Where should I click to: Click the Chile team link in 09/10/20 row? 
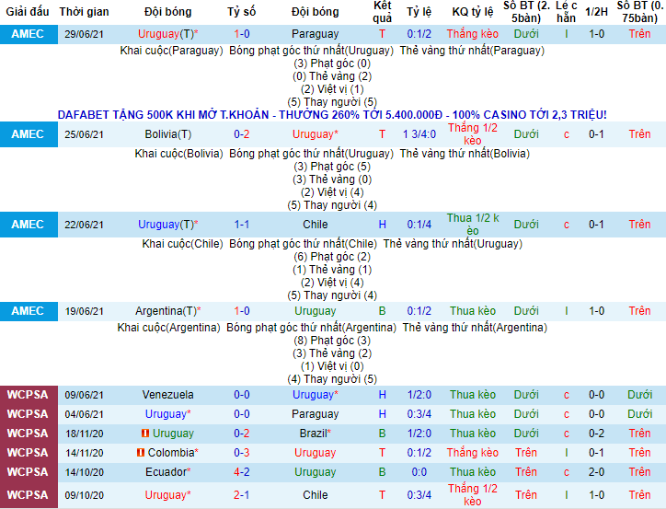[x=315, y=495]
